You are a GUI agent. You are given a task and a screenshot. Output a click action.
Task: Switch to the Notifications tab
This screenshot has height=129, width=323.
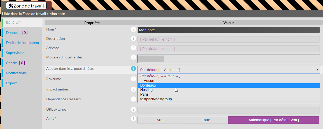pyautogui.click(x=16, y=73)
